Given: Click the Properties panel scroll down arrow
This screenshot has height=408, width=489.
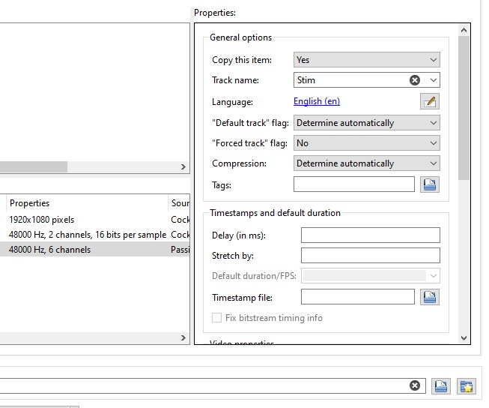Looking at the screenshot, I should 464,338.
